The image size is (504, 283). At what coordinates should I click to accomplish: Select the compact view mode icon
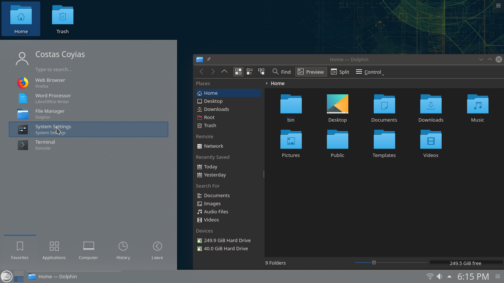(x=249, y=71)
